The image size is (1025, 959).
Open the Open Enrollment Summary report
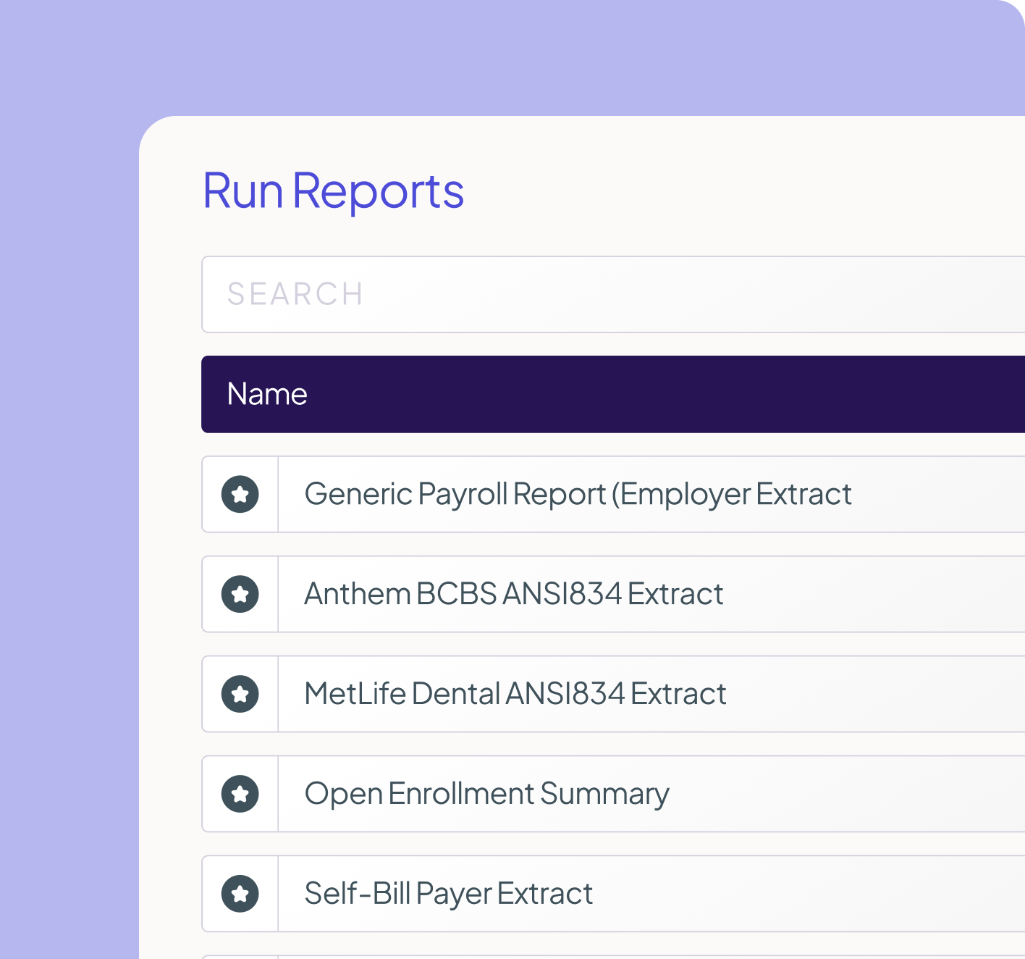click(x=486, y=795)
